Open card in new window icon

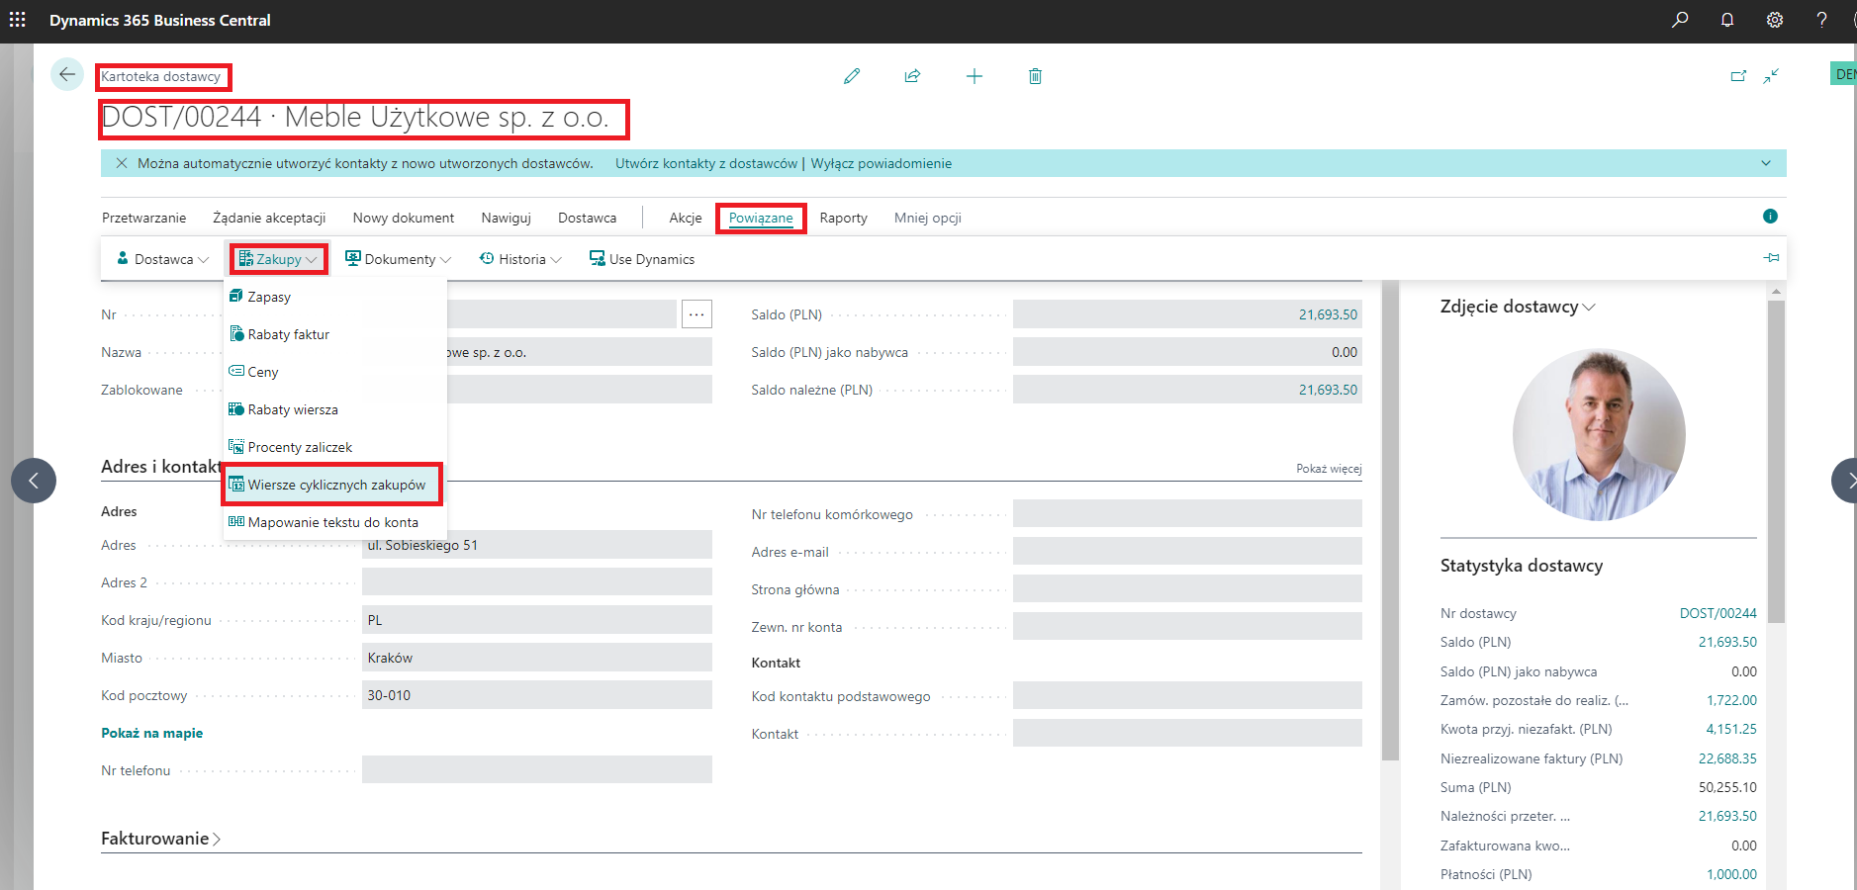[1738, 76]
